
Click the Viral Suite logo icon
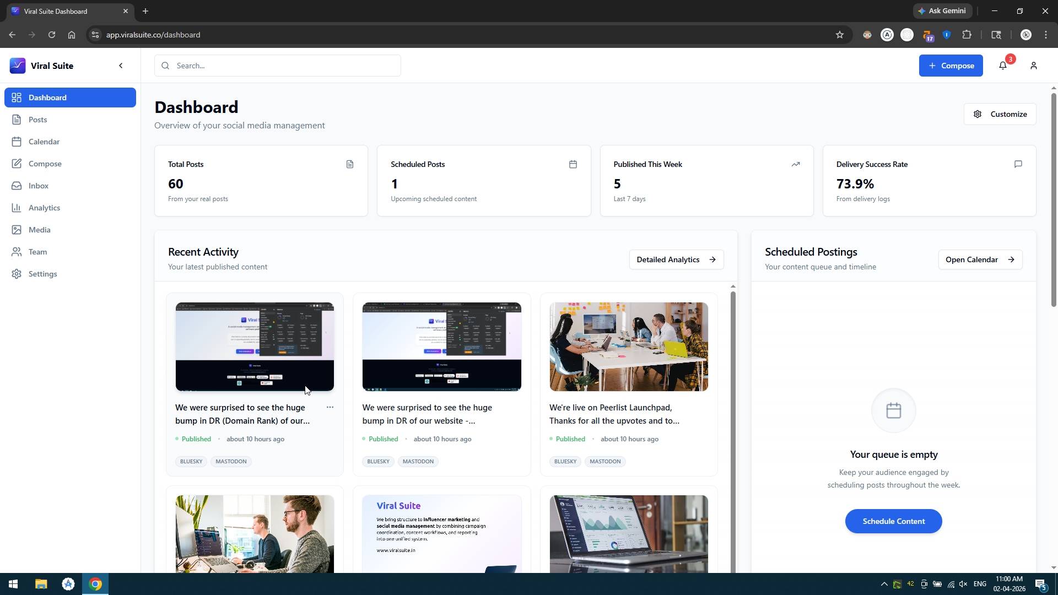[18, 66]
